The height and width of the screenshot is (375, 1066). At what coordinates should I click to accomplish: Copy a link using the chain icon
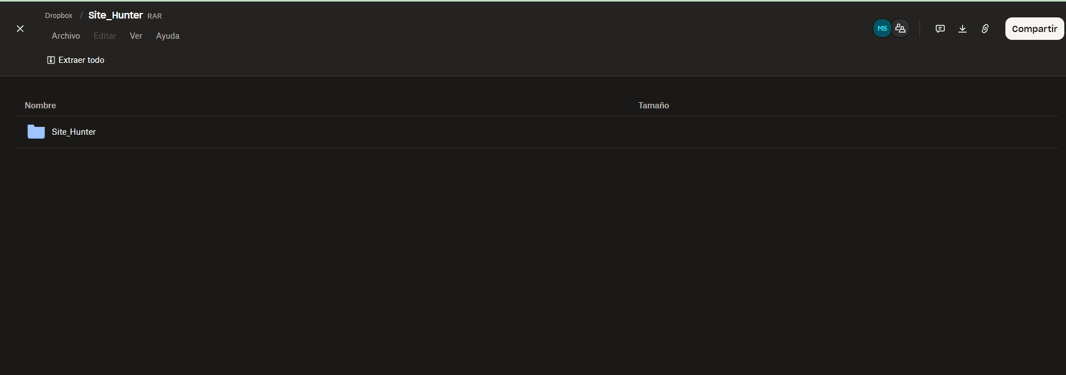click(x=985, y=29)
